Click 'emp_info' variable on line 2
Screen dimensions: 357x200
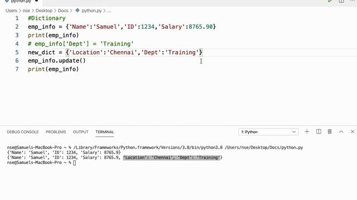click(x=42, y=27)
